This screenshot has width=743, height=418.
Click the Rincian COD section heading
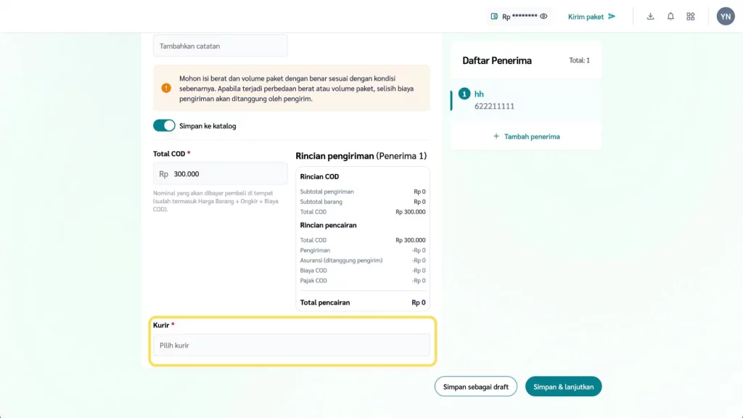click(319, 176)
